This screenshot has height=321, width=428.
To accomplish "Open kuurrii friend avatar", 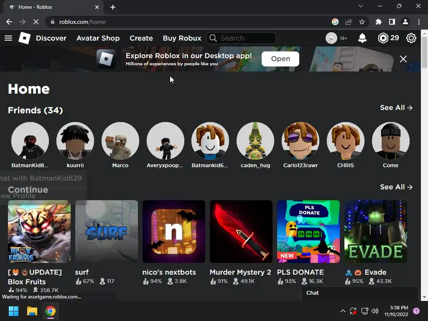I will [x=75, y=141].
